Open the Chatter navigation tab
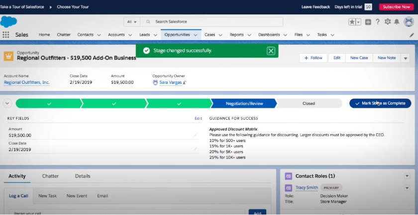Image resolution: width=418 pixels, height=215 pixels. 64,35
